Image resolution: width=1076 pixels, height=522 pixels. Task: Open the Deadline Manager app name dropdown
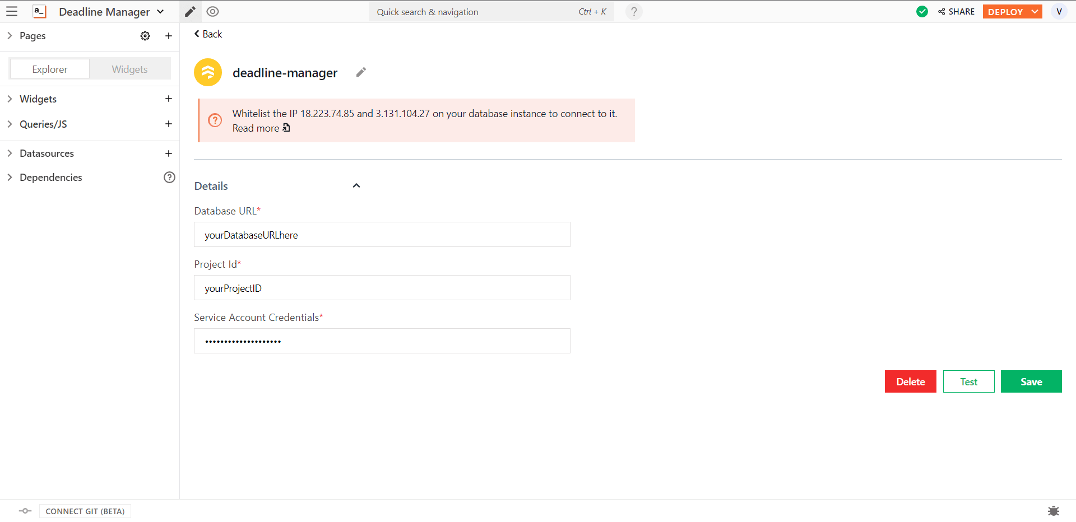[160, 12]
